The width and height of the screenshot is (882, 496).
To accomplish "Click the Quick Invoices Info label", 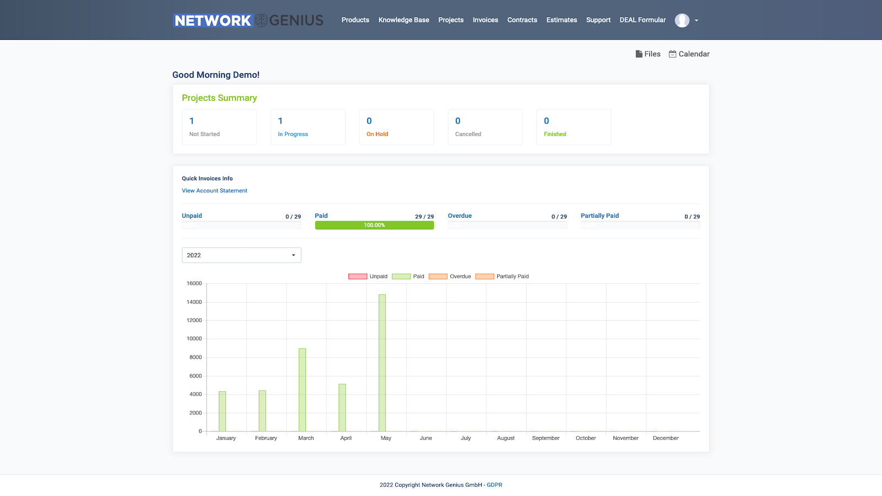I will [x=207, y=179].
